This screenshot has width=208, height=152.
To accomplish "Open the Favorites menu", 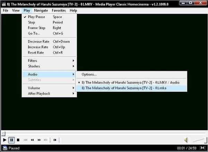I will point(59,10).
